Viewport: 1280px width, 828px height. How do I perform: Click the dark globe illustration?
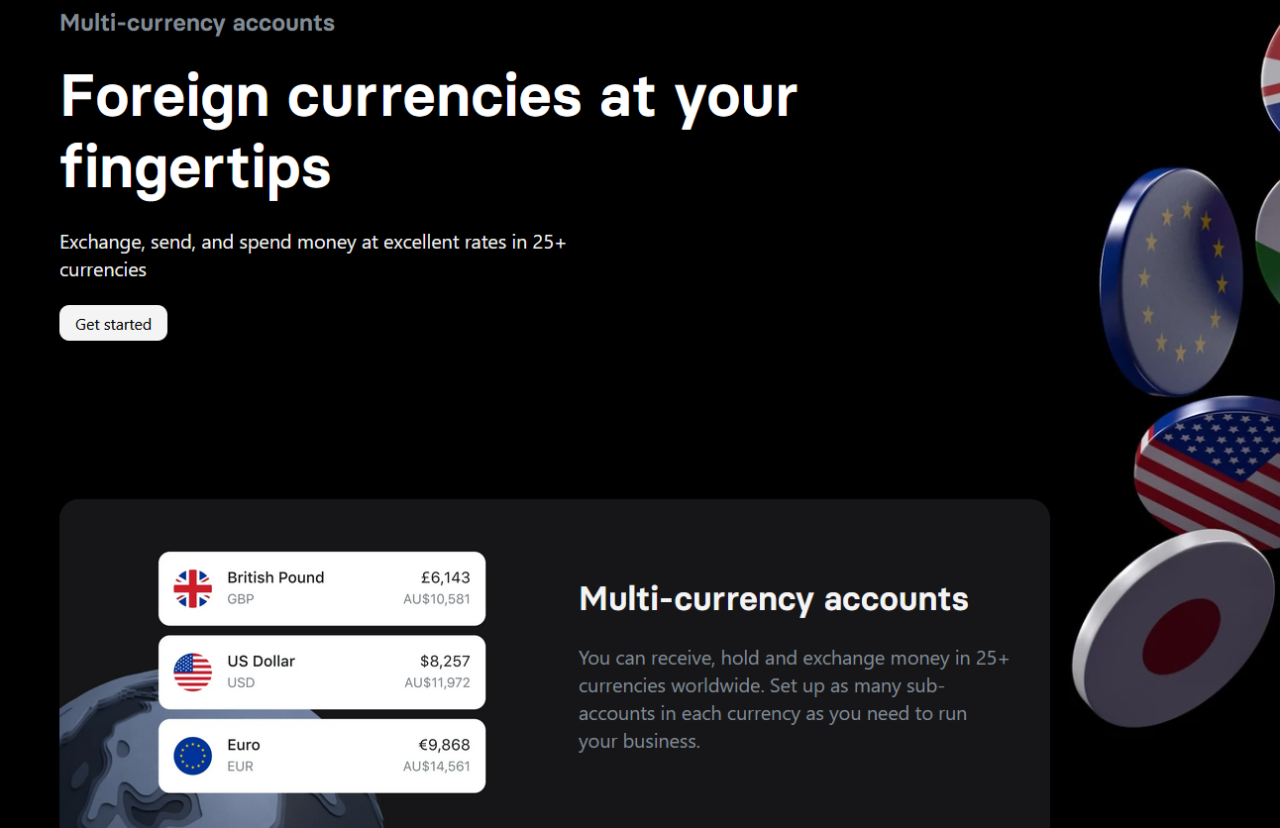109,773
